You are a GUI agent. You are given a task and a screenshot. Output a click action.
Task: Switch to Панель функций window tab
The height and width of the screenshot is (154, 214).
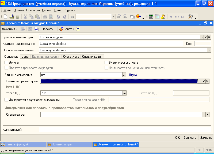tap(23, 144)
